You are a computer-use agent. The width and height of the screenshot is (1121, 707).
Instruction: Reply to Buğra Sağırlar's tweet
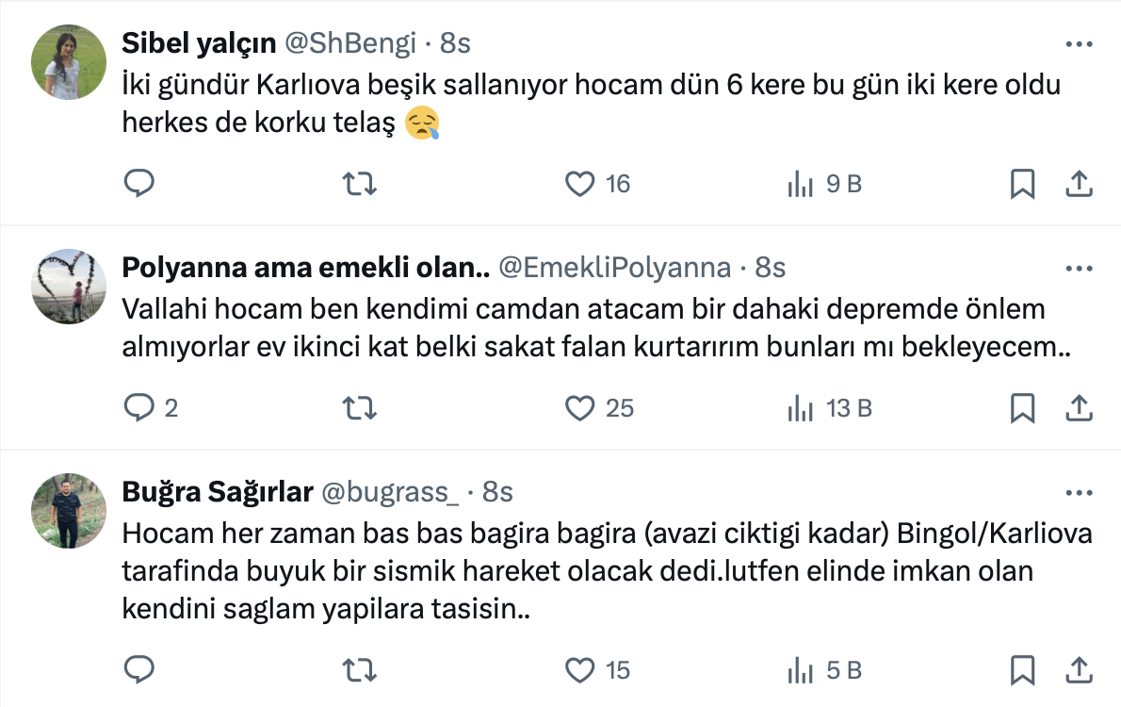tap(139, 669)
